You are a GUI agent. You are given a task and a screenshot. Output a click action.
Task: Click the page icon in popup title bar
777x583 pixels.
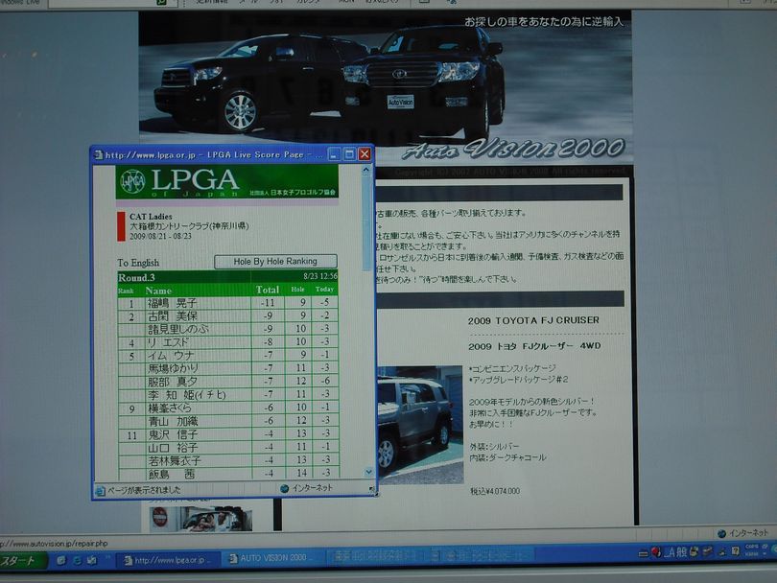click(98, 154)
